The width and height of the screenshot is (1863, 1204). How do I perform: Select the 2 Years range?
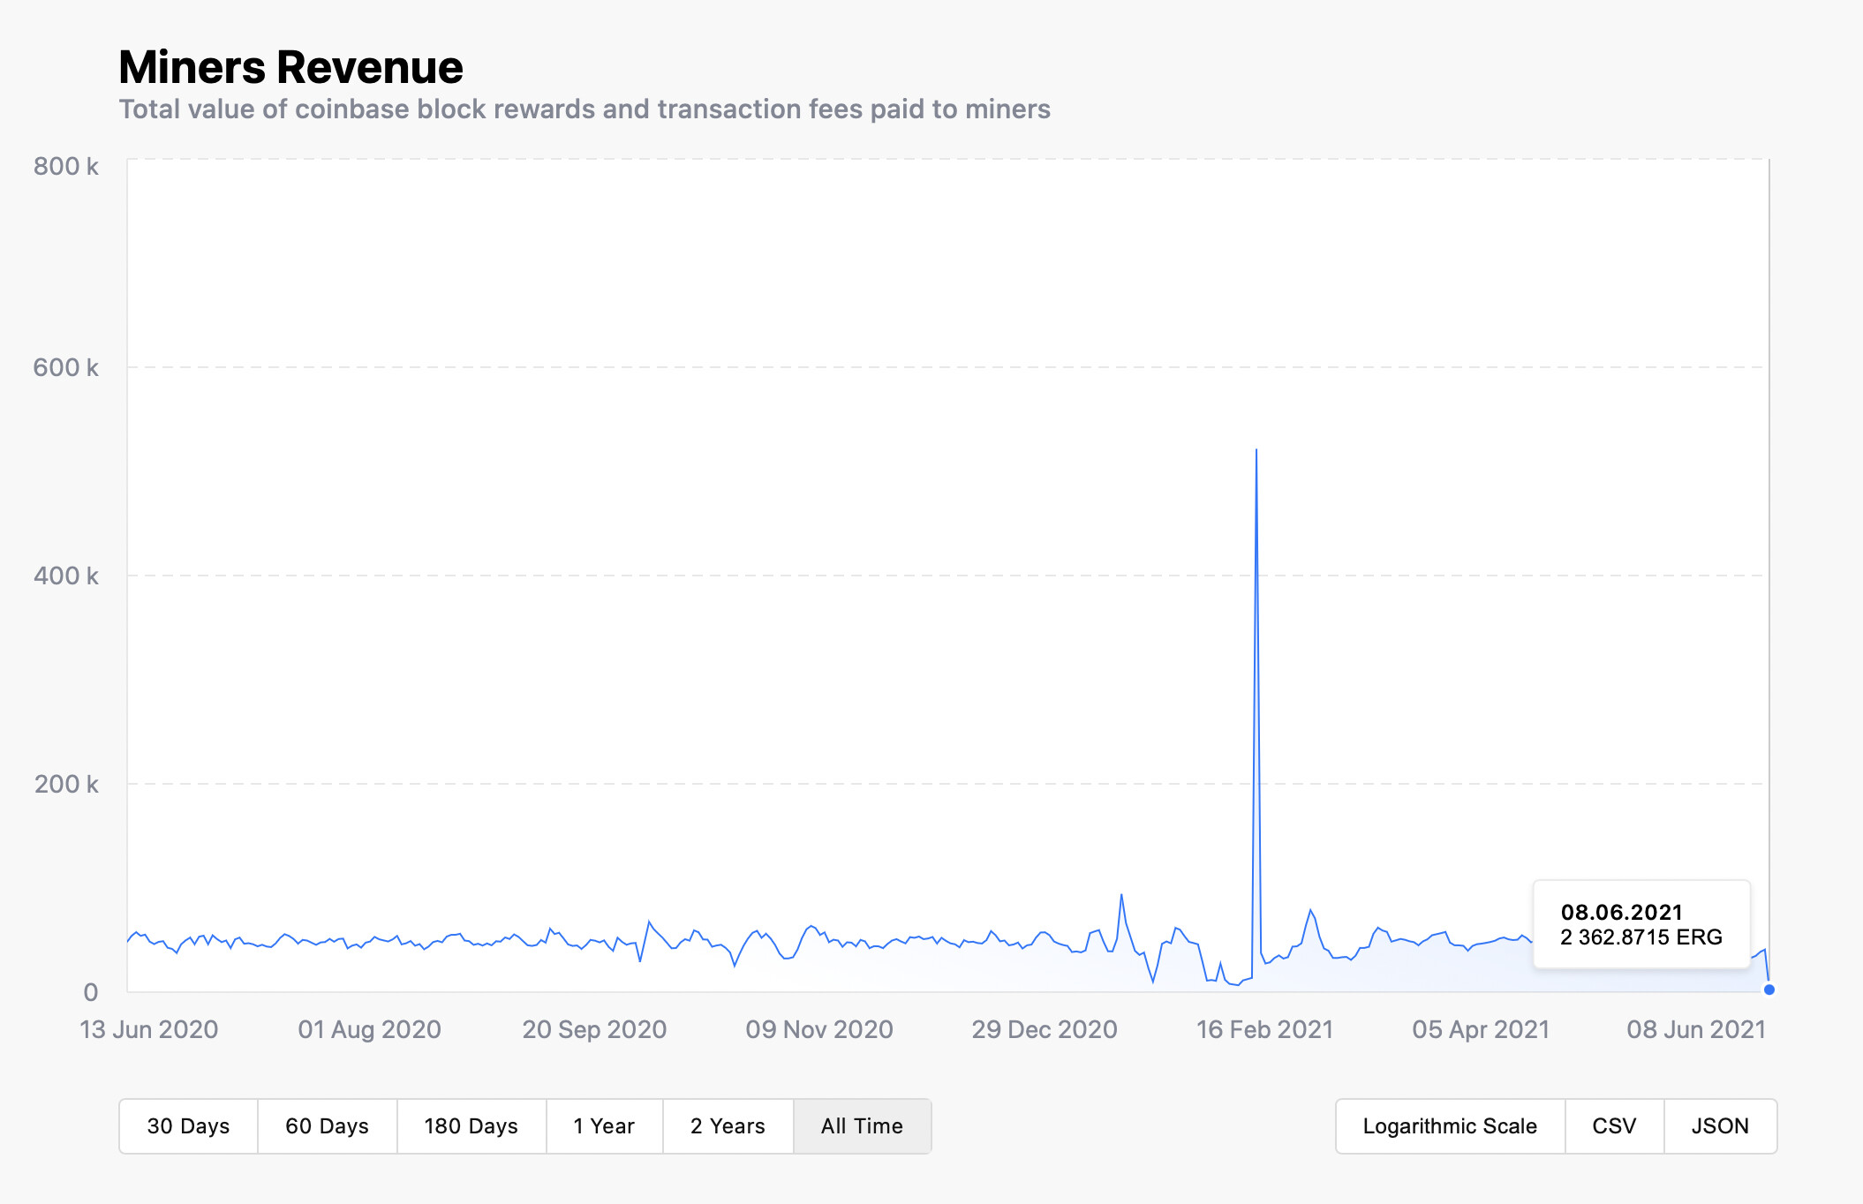pos(728,1125)
